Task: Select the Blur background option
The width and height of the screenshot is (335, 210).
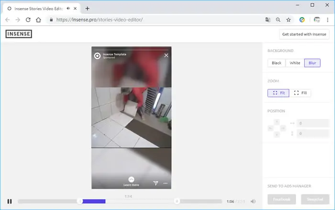Action: pyautogui.click(x=313, y=63)
